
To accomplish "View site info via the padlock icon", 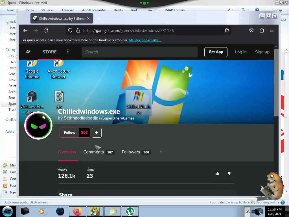I will click(x=78, y=31).
